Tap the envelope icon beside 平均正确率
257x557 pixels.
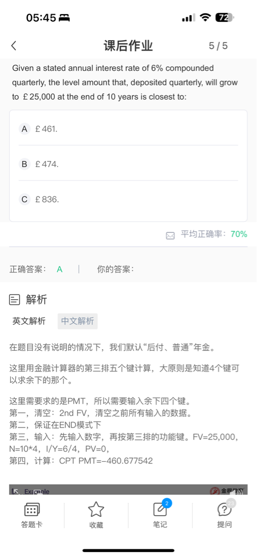pos(171,236)
